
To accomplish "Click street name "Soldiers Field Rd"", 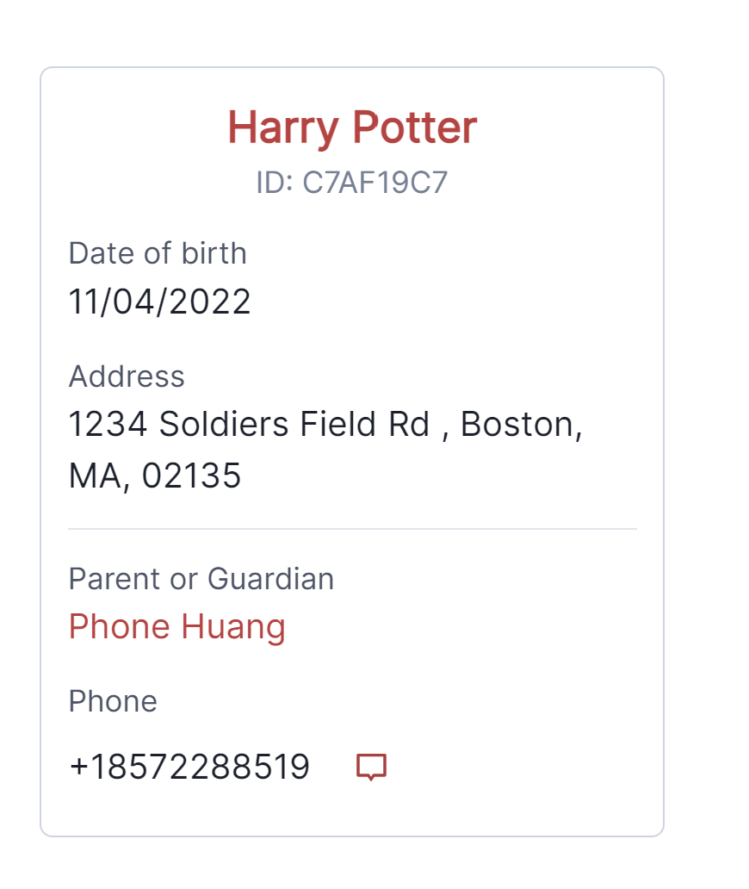I will coord(294,425).
